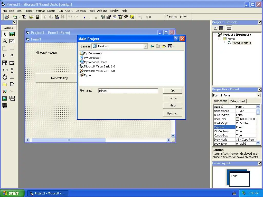Switch to the Alphabetic properties tab
The height and width of the screenshot is (197, 263).
(220, 101)
